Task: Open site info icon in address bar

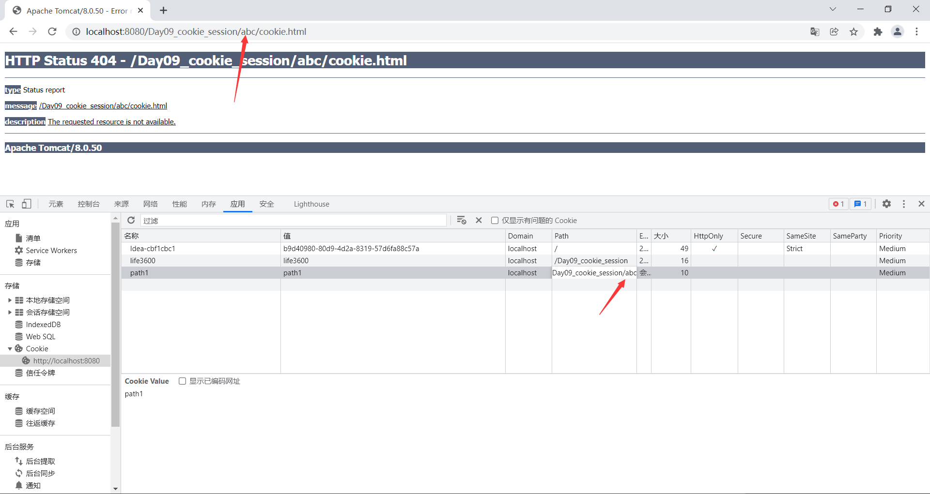Action: 76,31
